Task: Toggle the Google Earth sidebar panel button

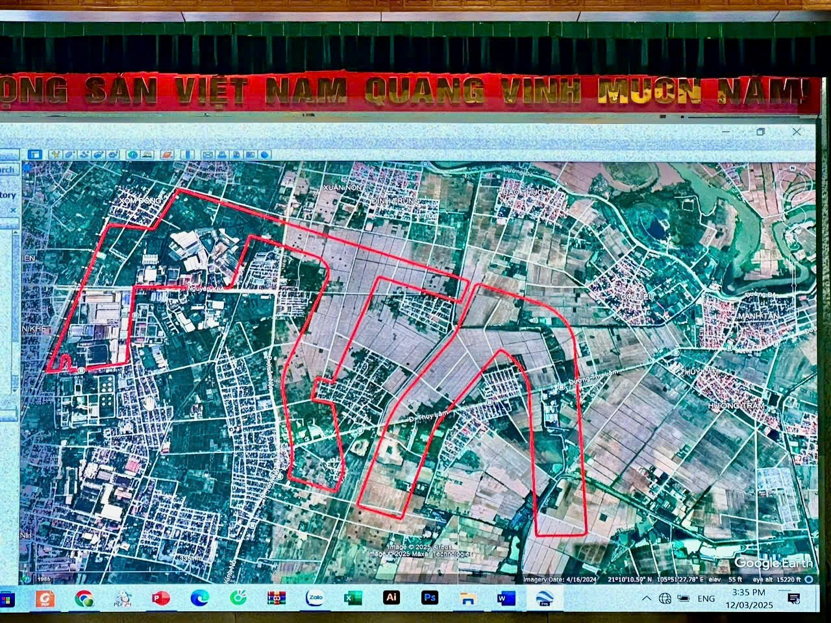Action: pyautogui.click(x=35, y=154)
